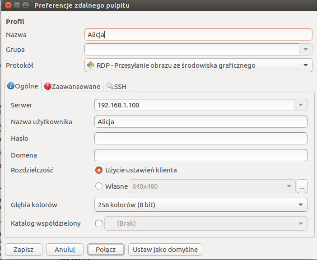Open the Protokół dropdown
Screen dimensions: 317x260
[198, 65]
